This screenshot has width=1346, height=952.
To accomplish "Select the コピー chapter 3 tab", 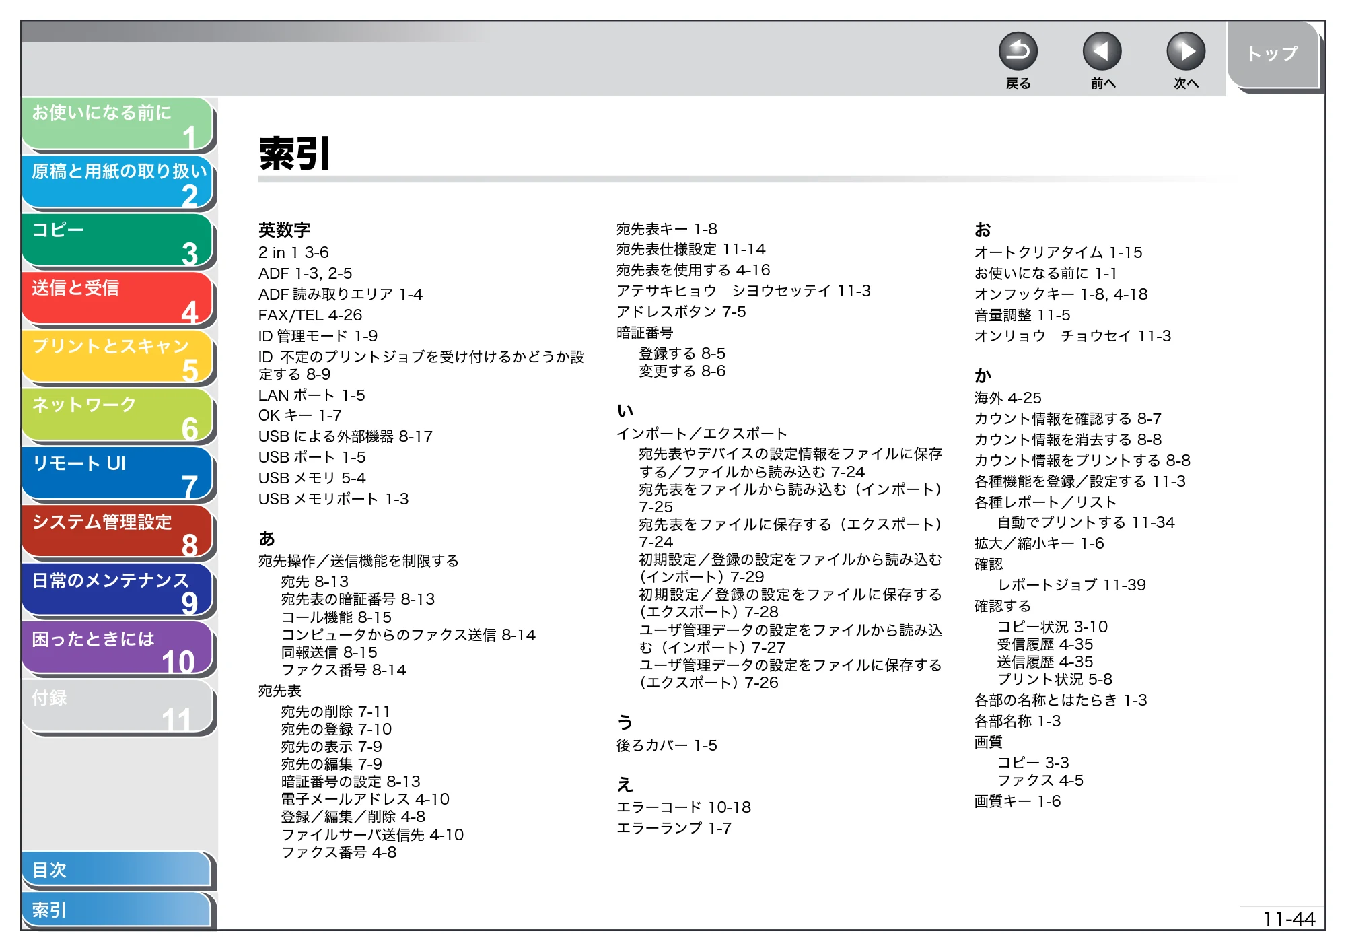I will pos(118,240).
